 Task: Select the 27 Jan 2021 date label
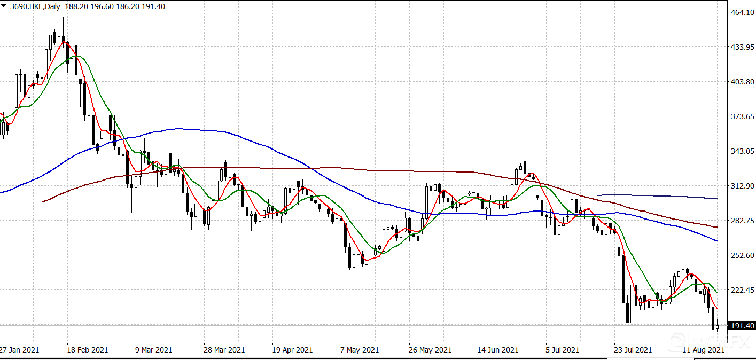coord(20,350)
